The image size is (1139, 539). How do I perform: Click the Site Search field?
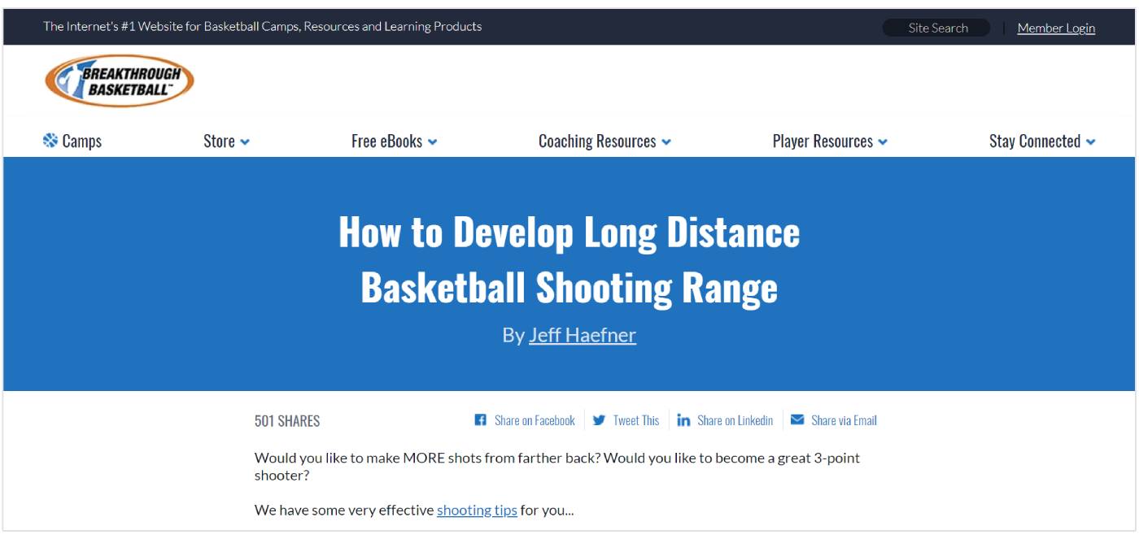pos(936,28)
